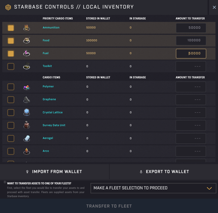Click the Polymer cargo icon

(26, 87)
